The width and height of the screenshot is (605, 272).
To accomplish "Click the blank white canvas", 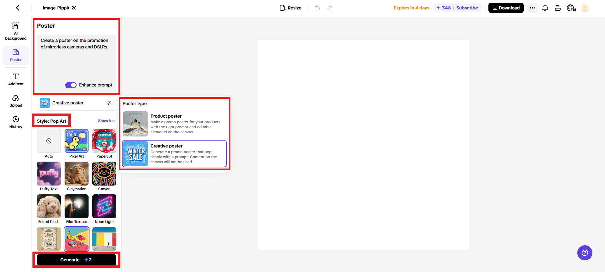I will 363,145.
